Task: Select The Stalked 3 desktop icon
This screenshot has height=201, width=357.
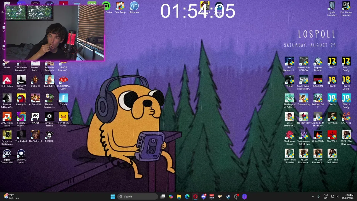Action: coord(35,137)
